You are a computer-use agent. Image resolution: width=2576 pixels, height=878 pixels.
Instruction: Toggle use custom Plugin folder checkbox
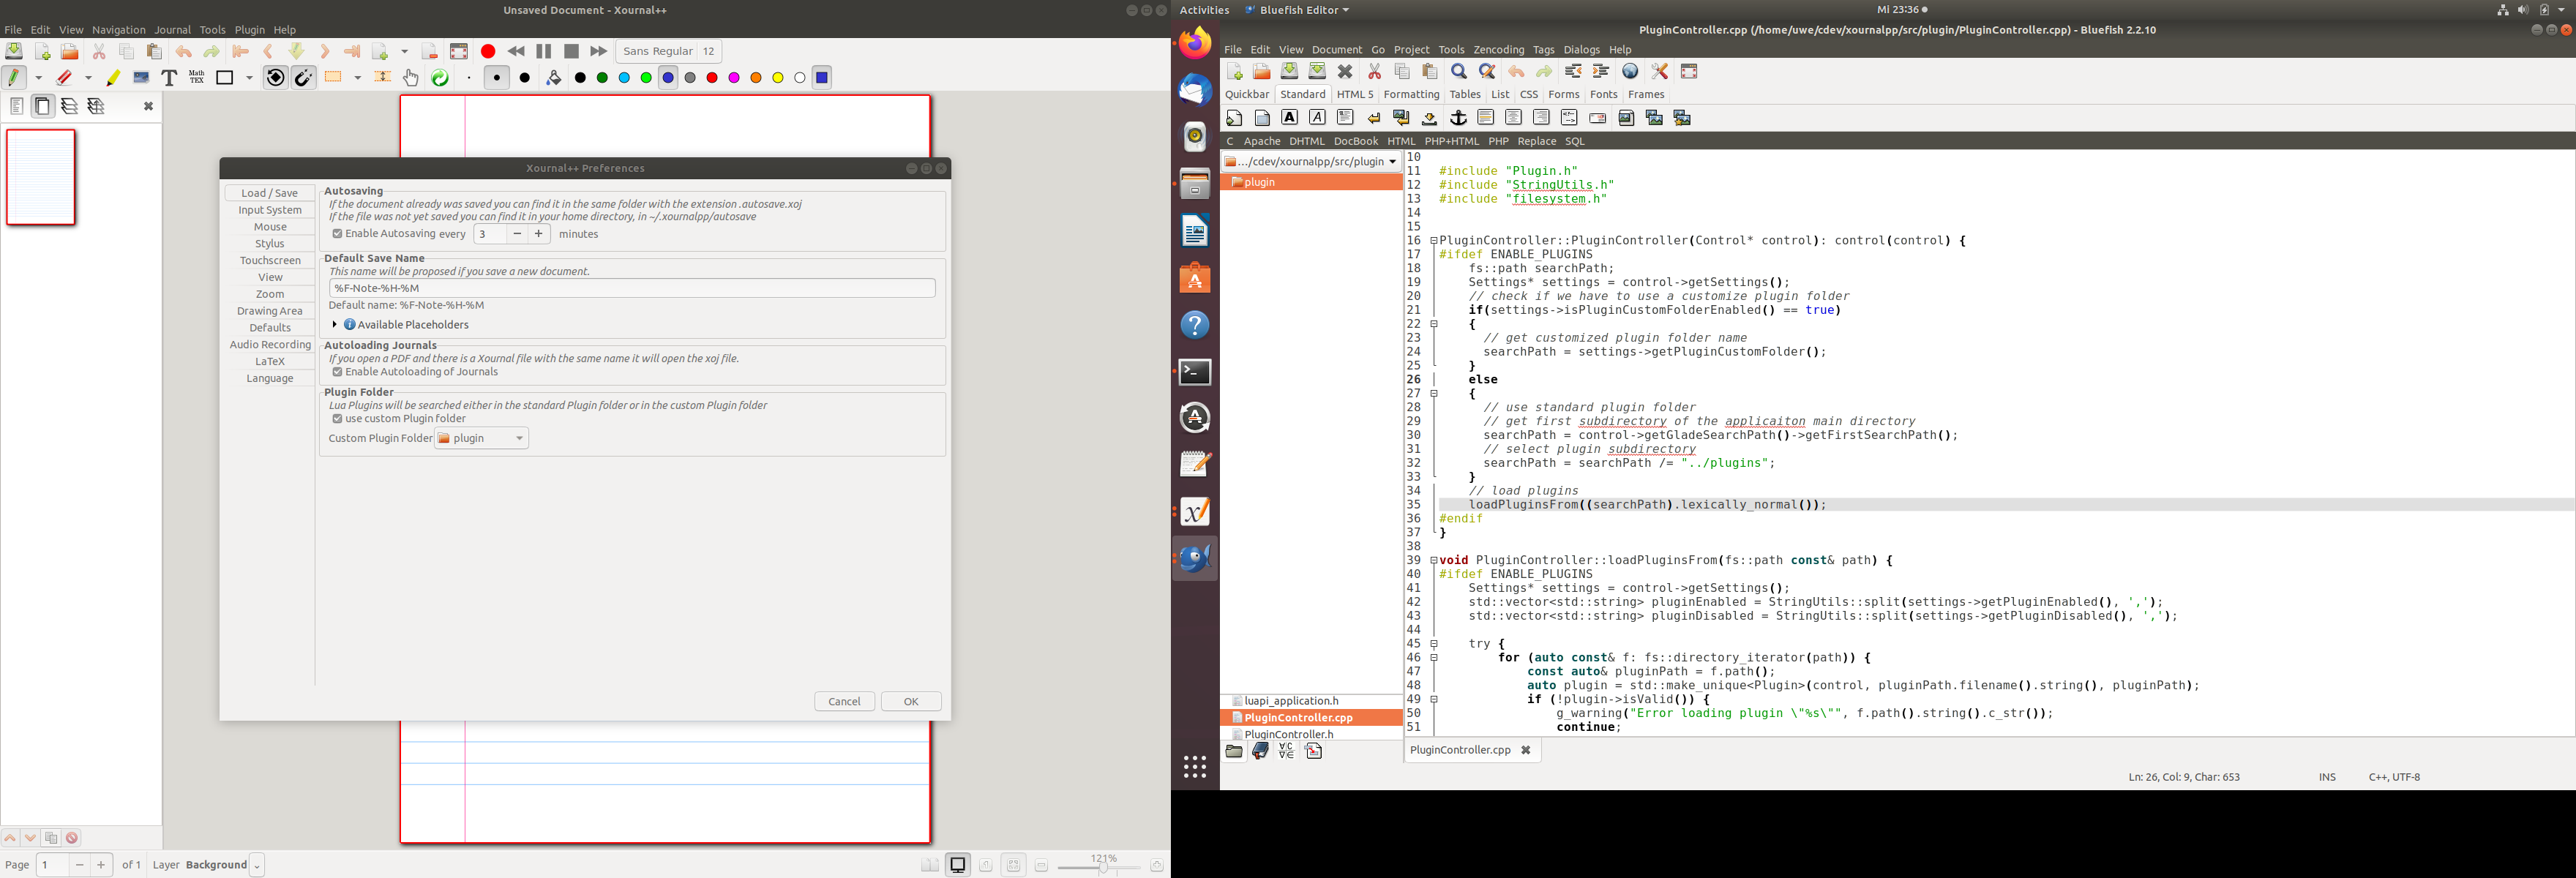tap(337, 419)
